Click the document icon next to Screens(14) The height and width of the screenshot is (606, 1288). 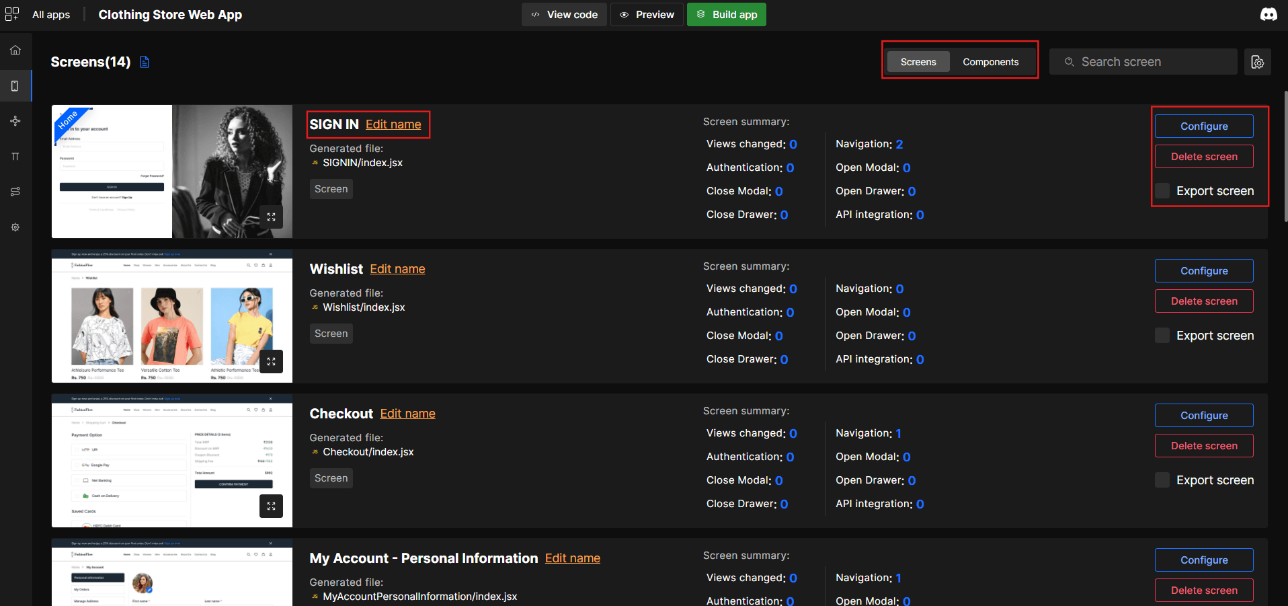point(145,62)
